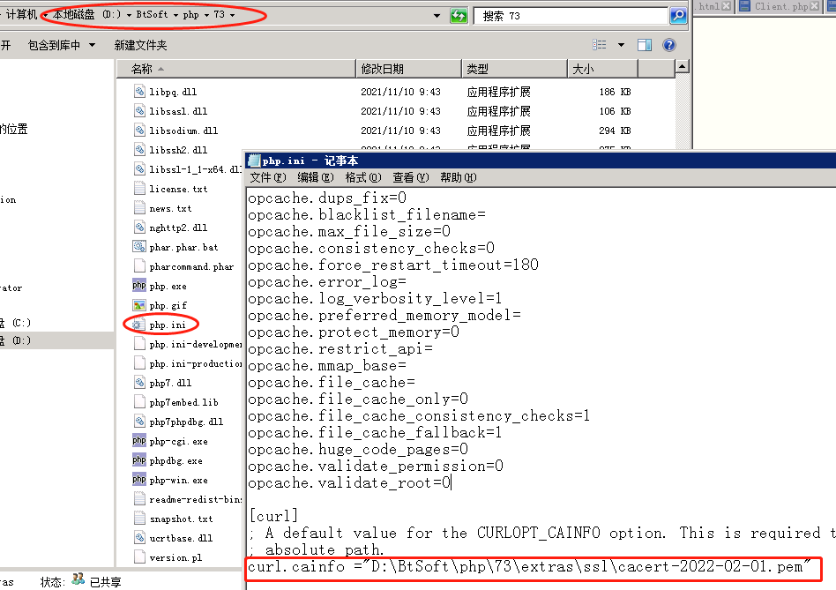Screen dimensions: 836x590
Task: Select the php.ini-development file name
Action: pyautogui.click(x=196, y=344)
